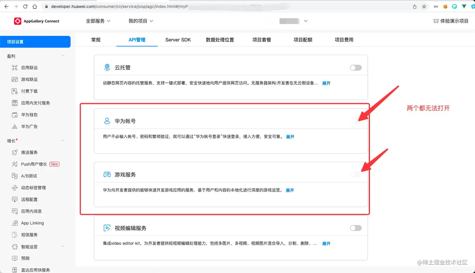475x273 pixels.
Task: Click the 游戏联运 sidebar icon
Action: [14, 79]
